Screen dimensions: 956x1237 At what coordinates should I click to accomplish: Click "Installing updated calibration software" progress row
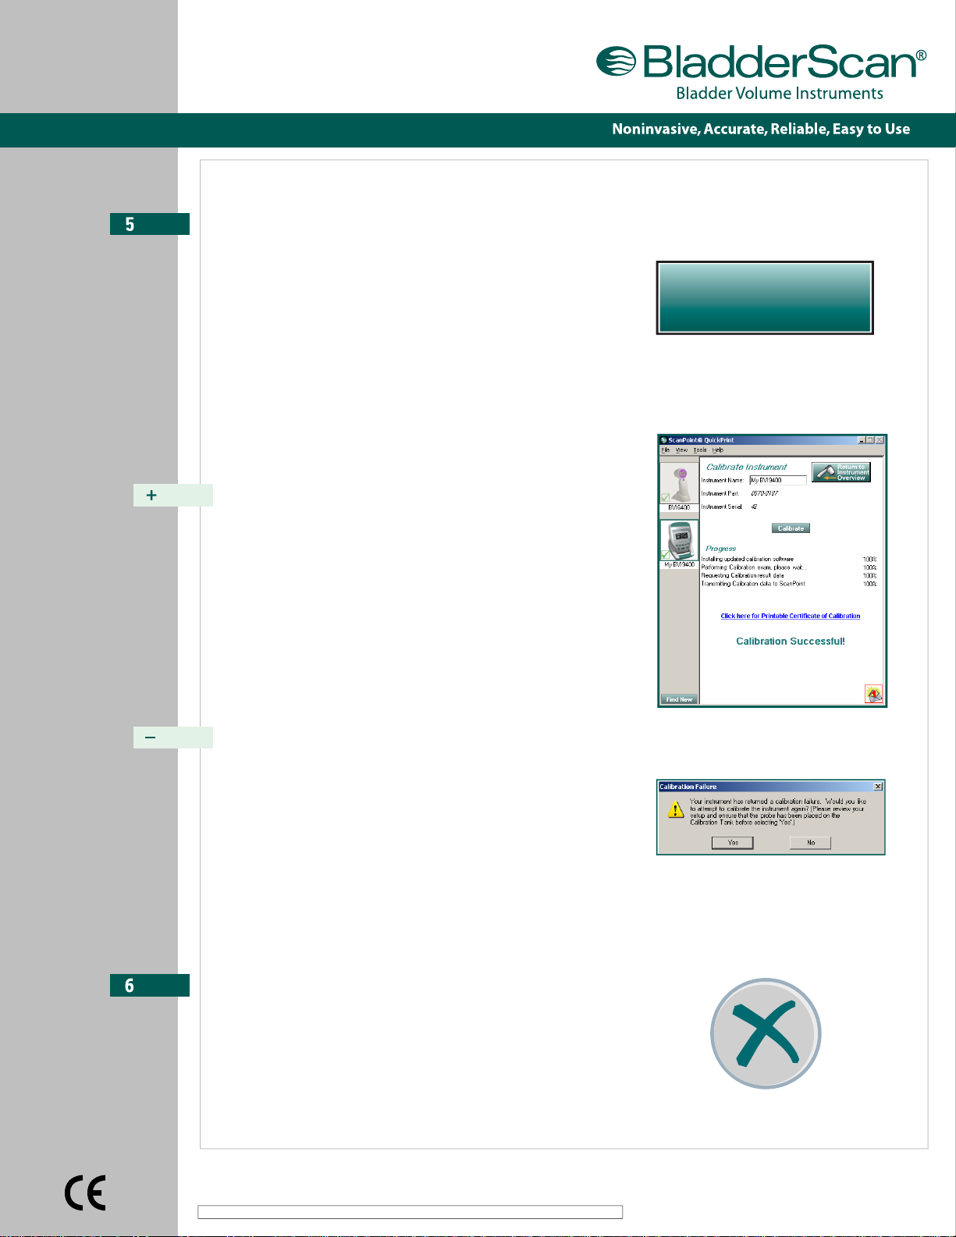[x=788, y=559]
